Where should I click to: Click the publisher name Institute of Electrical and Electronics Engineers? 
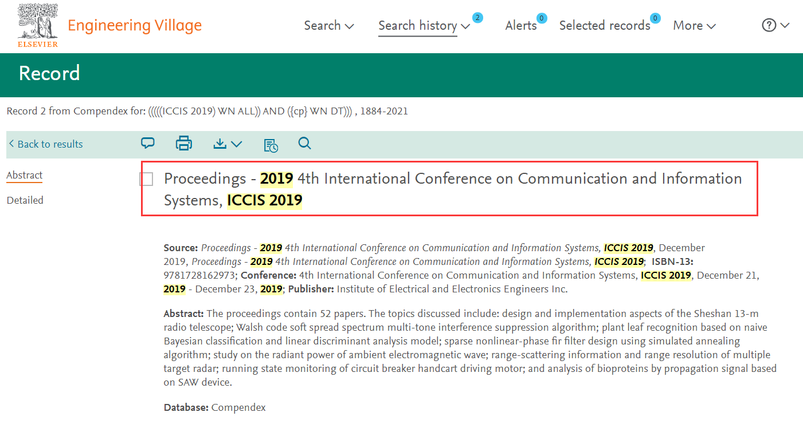[452, 289]
